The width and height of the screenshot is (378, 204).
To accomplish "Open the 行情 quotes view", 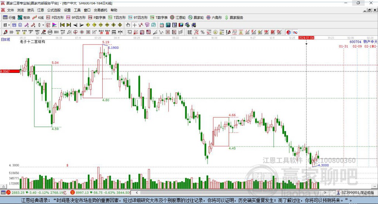I will click(9, 18).
